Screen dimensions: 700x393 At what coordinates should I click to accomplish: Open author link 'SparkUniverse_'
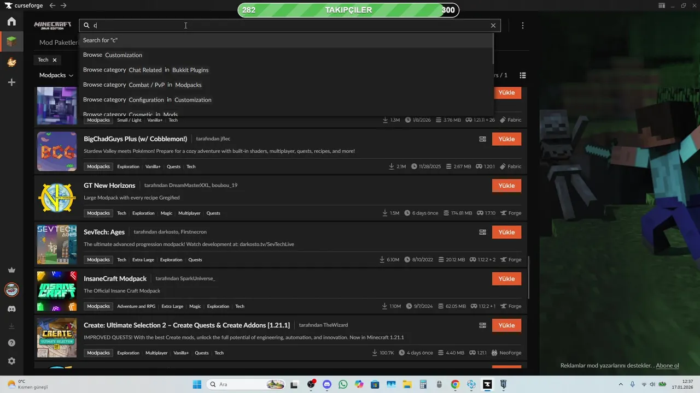197,278
